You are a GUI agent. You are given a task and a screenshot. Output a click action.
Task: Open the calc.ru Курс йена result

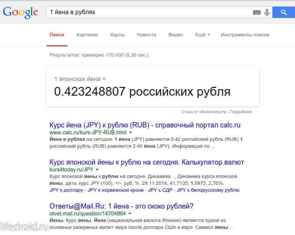(145, 125)
